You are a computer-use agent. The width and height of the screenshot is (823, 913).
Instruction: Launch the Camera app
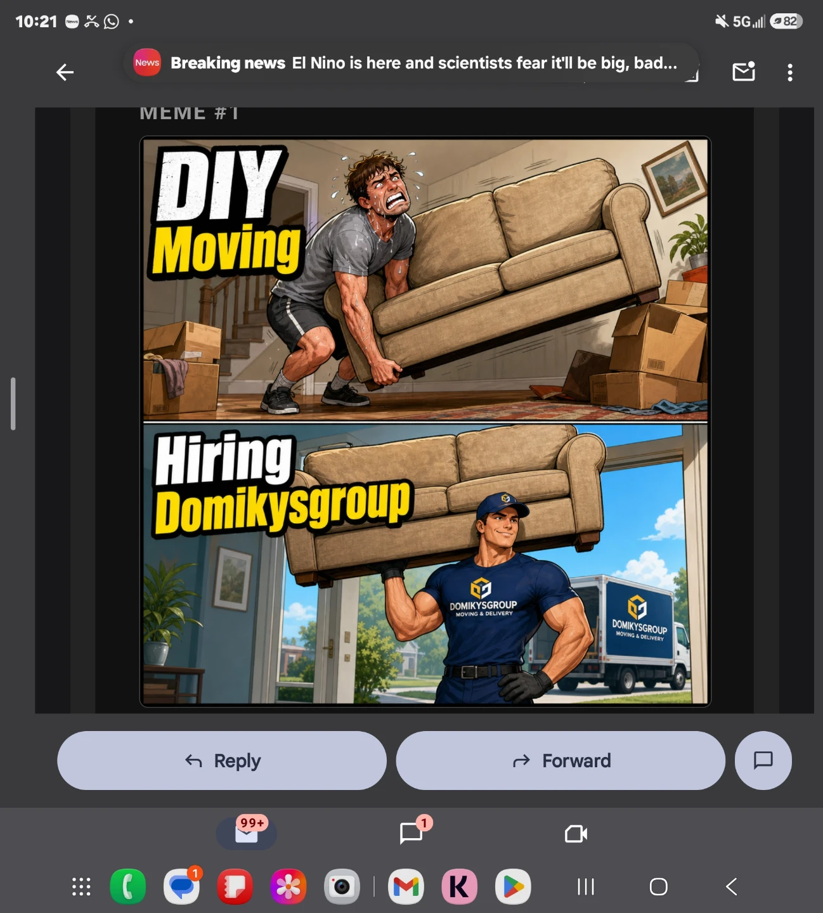[342, 886]
